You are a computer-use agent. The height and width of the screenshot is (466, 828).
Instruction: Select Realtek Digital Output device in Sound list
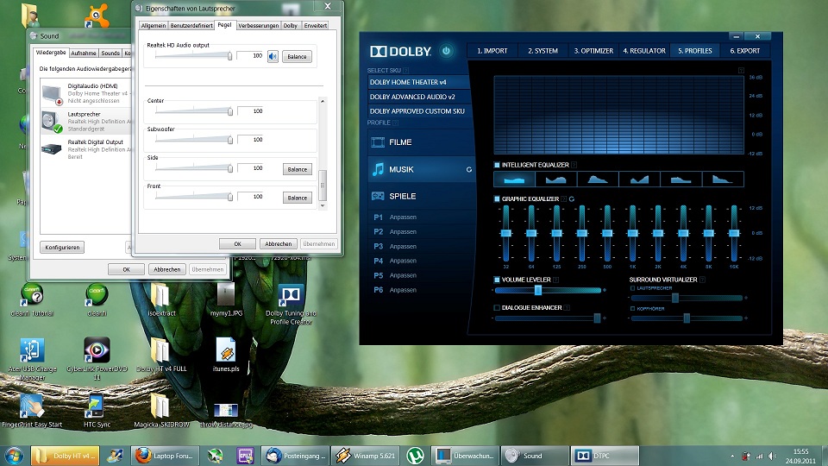click(85, 149)
